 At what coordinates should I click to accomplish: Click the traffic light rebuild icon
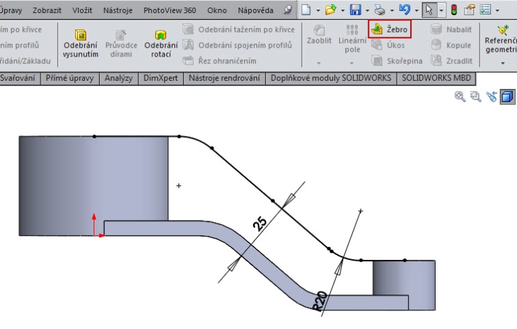[x=454, y=10]
